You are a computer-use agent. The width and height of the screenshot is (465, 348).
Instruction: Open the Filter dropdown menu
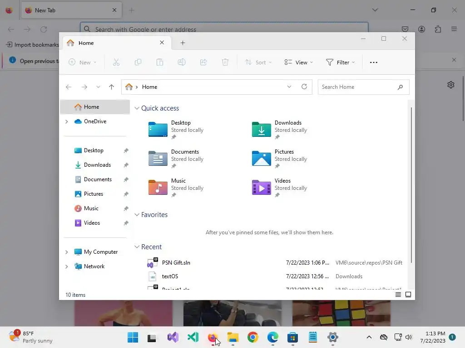pyautogui.click(x=340, y=62)
